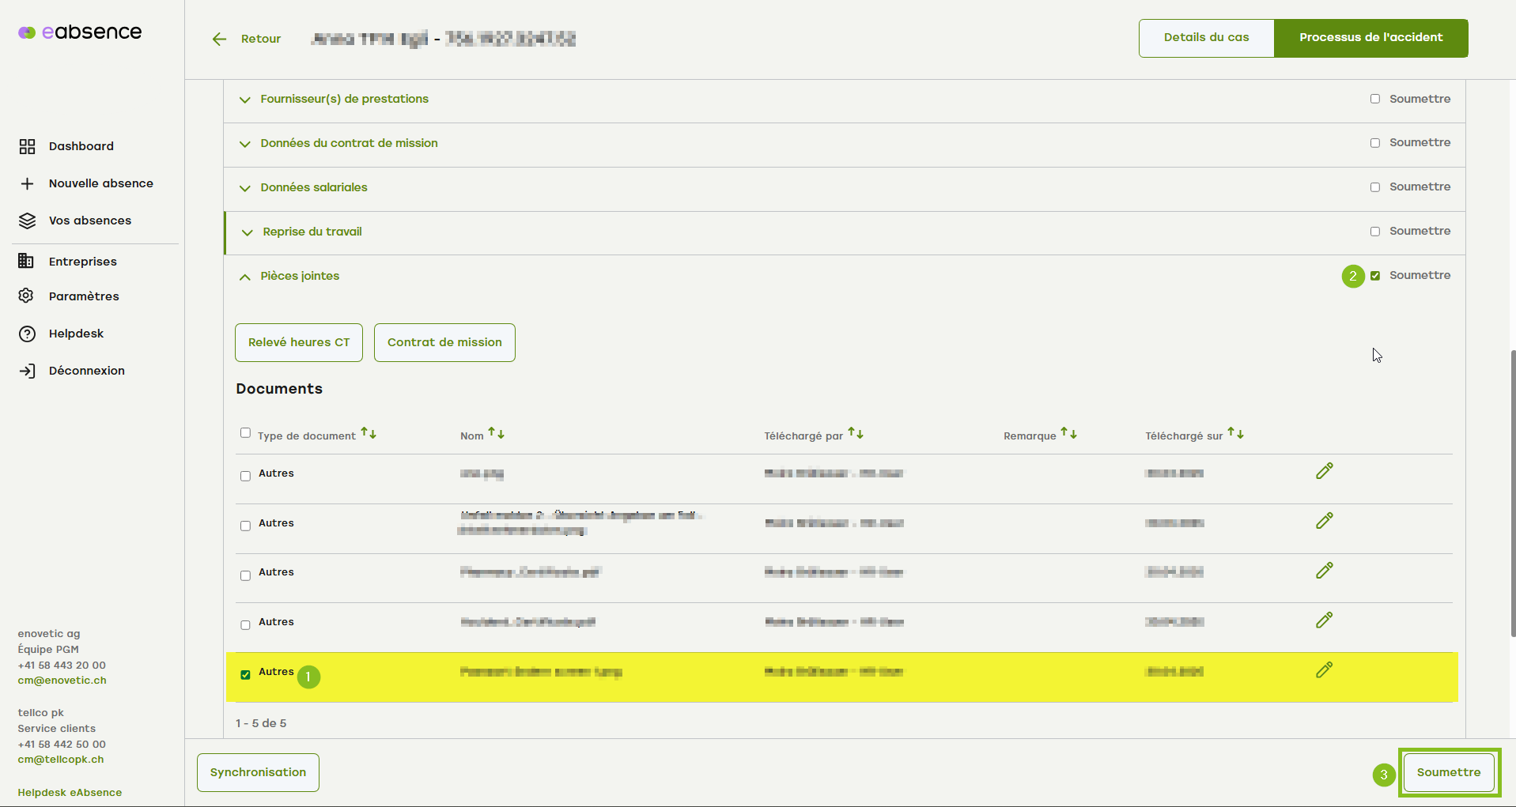Click the plus icon for Nouvelle absence
The height and width of the screenshot is (807, 1516).
click(27, 183)
